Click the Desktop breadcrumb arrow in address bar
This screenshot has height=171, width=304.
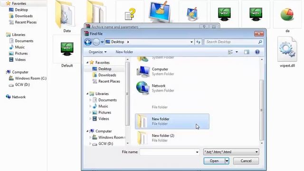coord(128,42)
